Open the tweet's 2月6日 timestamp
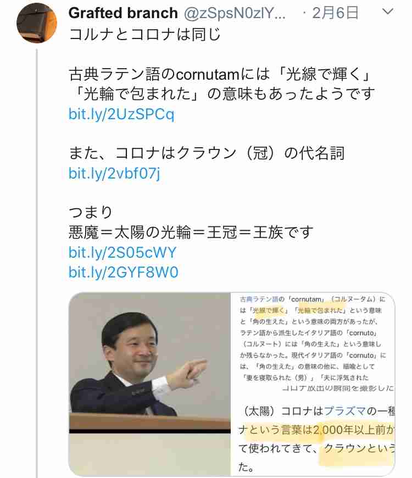Image resolution: width=412 pixels, height=478 pixels. click(x=335, y=13)
